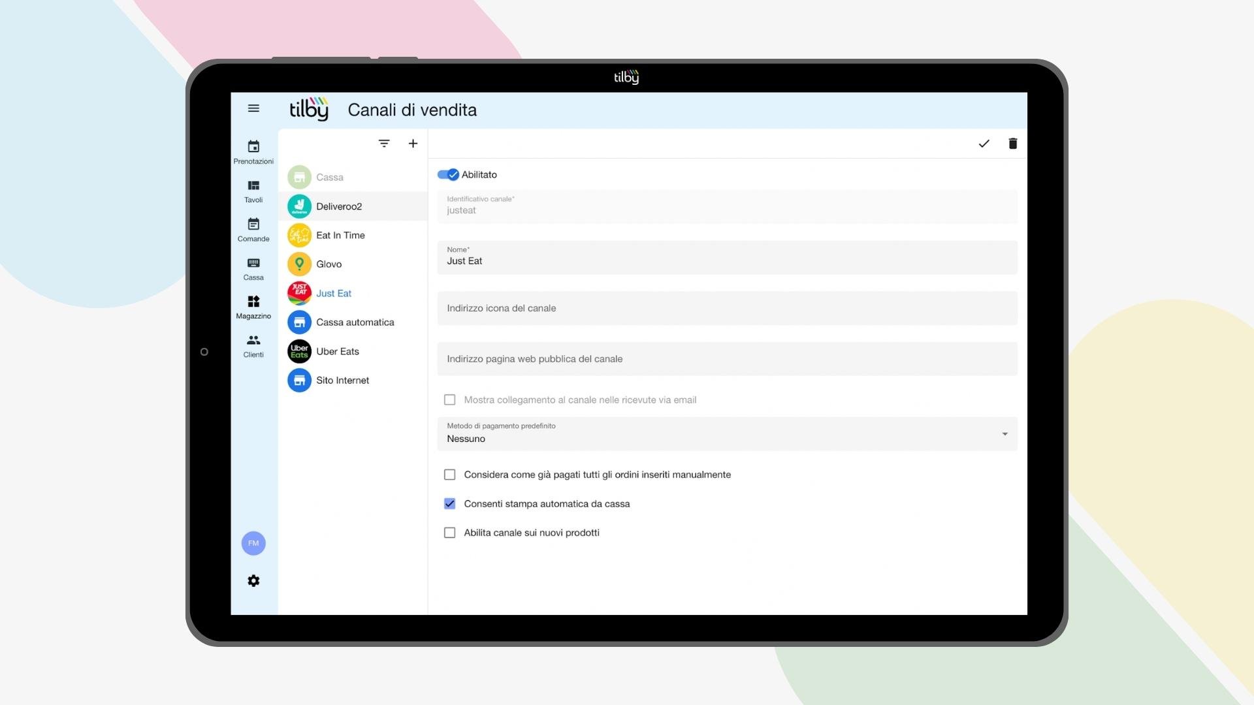The height and width of the screenshot is (705, 1254).
Task: Toggle the Abilitato switch
Action: tap(448, 174)
